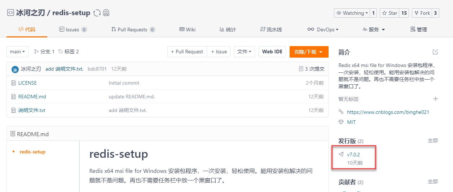The height and width of the screenshot is (192, 453).
Task: Click the plus icon to add tags
Action: pos(435,99)
